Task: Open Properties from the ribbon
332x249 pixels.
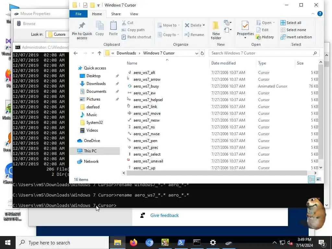Action: click(x=245, y=30)
